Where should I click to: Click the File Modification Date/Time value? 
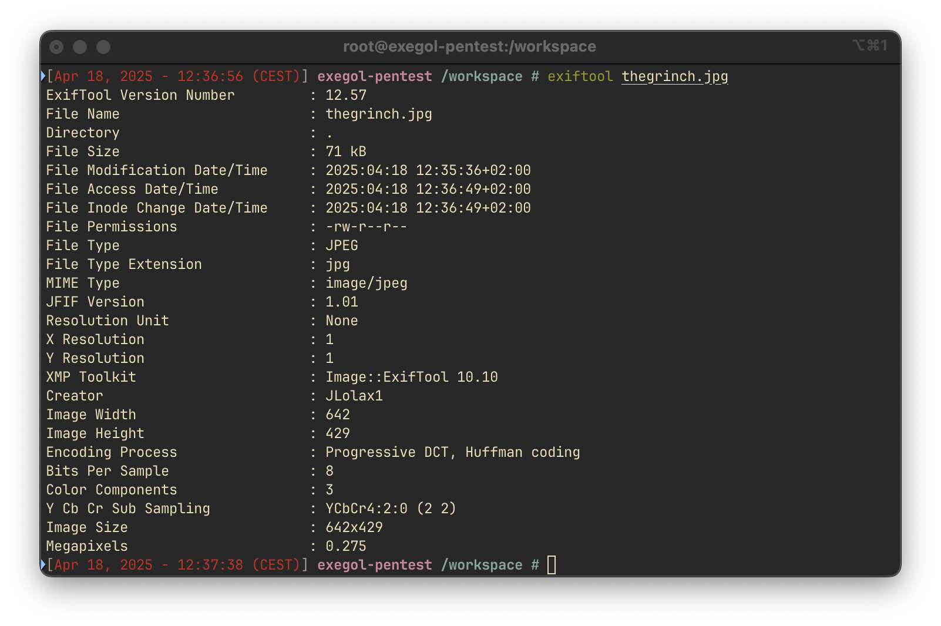428,170
